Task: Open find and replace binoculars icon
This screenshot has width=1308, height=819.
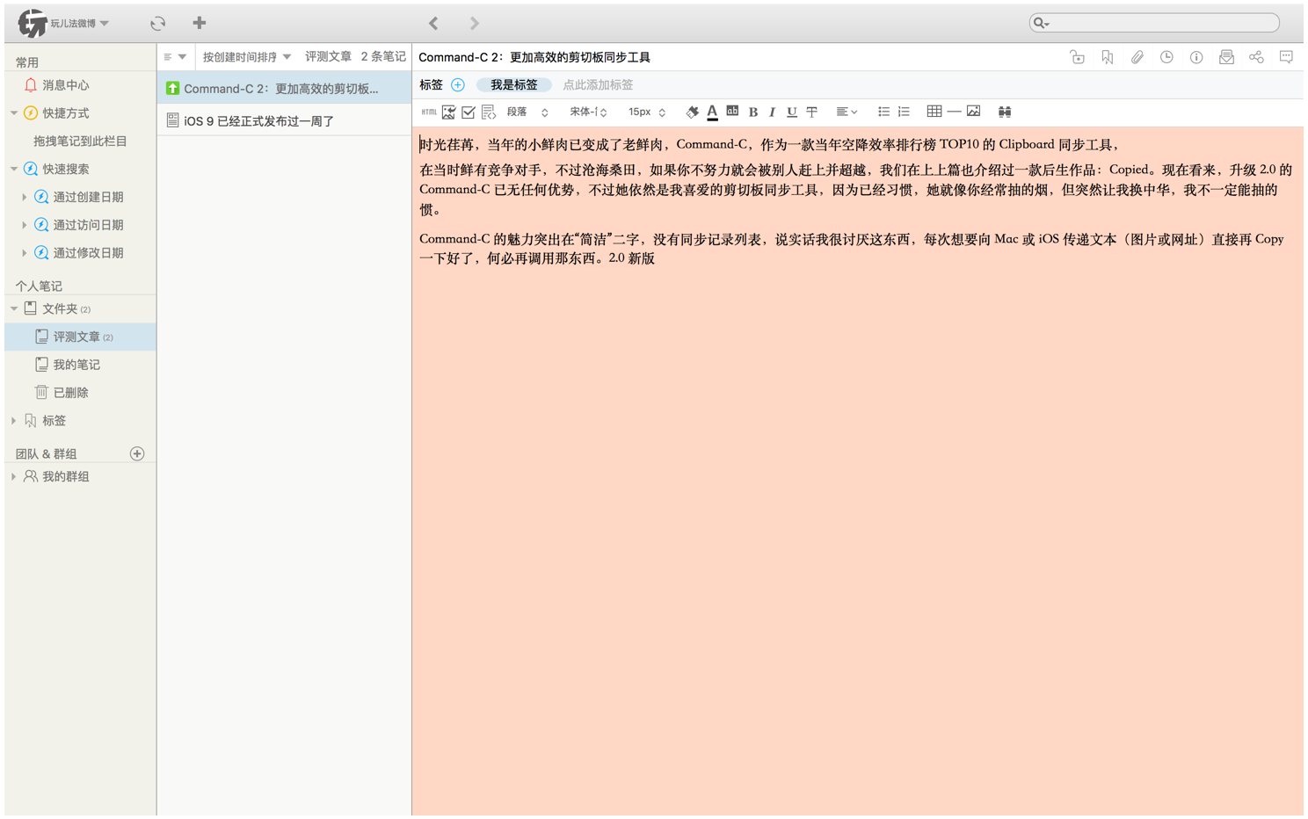Action: point(1004,112)
